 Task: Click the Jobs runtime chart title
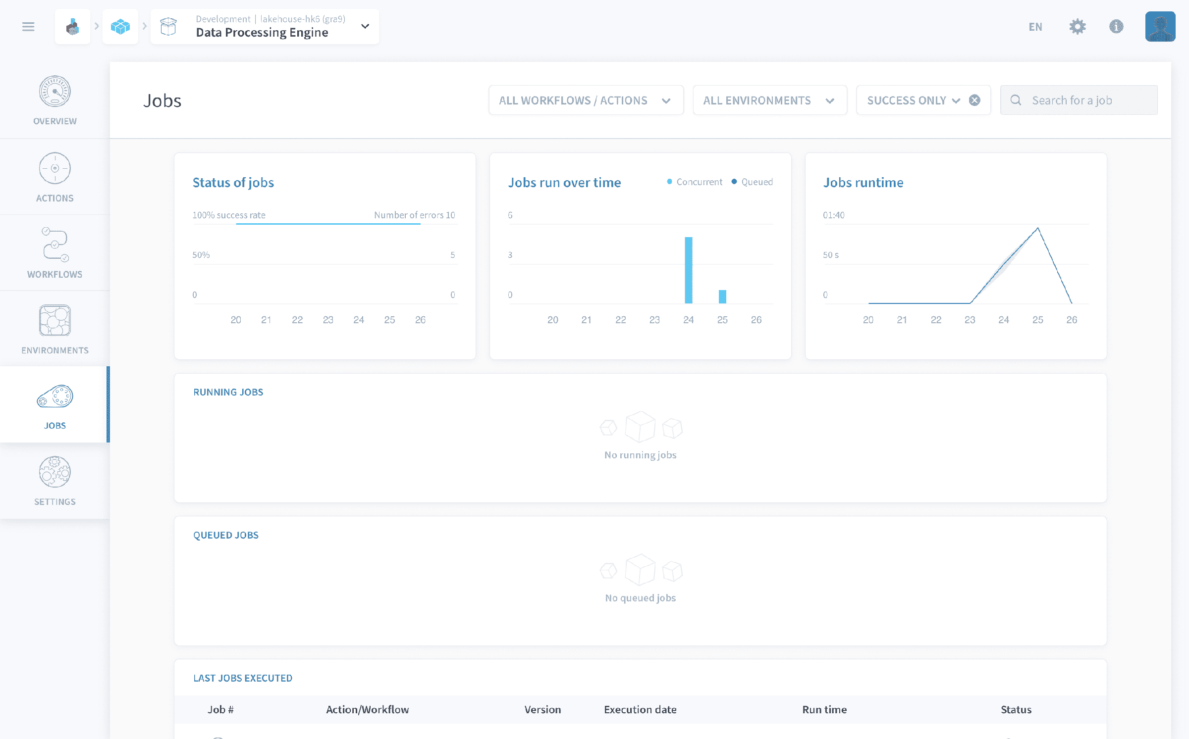[864, 183]
